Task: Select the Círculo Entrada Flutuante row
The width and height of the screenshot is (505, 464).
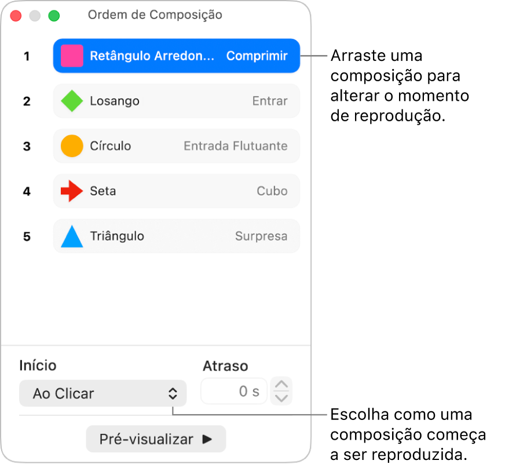Action: point(177,146)
